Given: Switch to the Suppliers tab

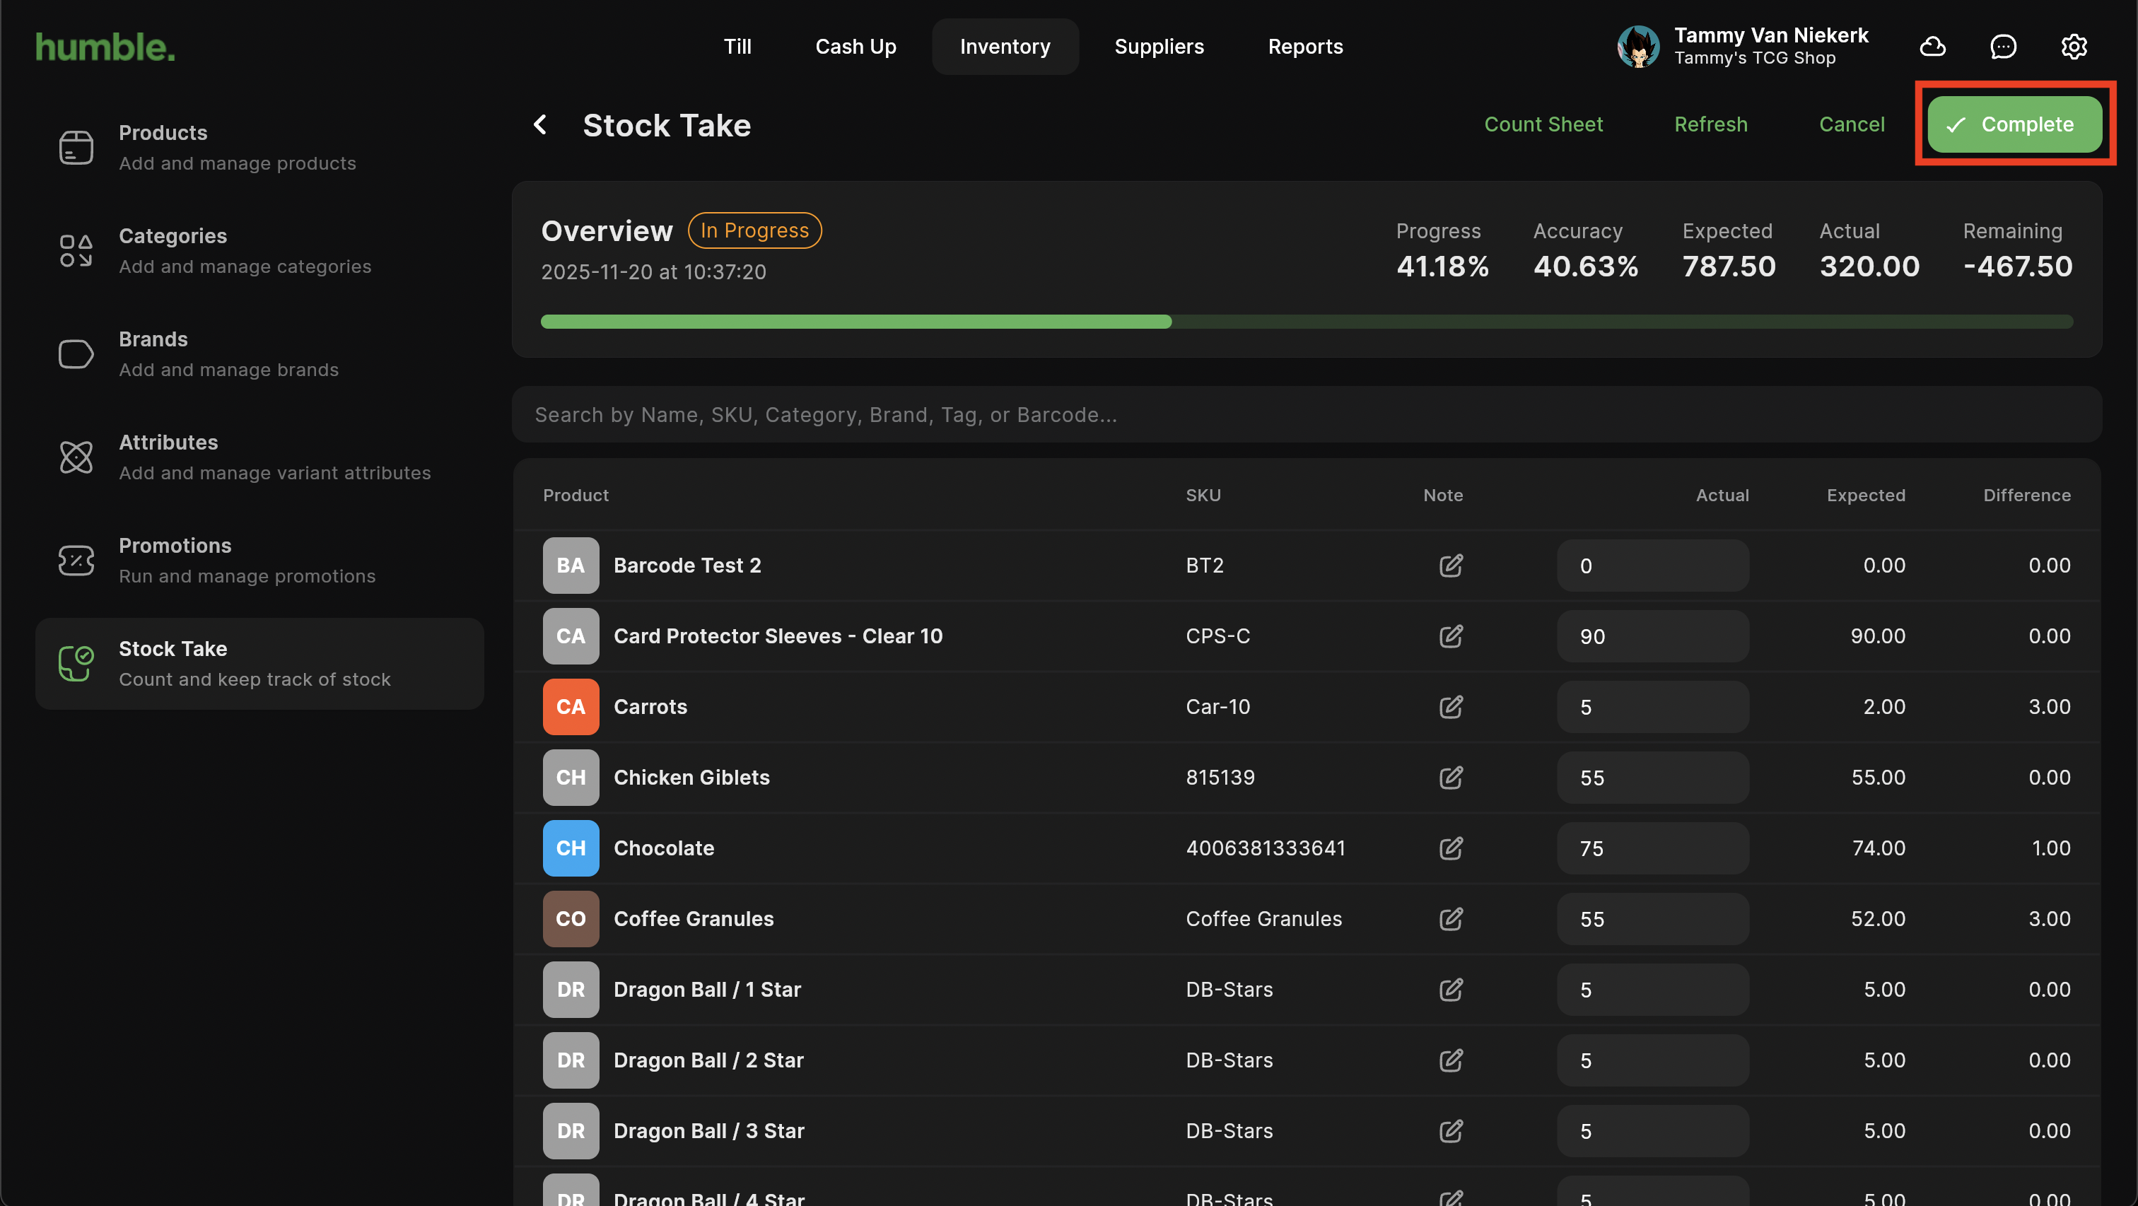Looking at the screenshot, I should (1159, 47).
